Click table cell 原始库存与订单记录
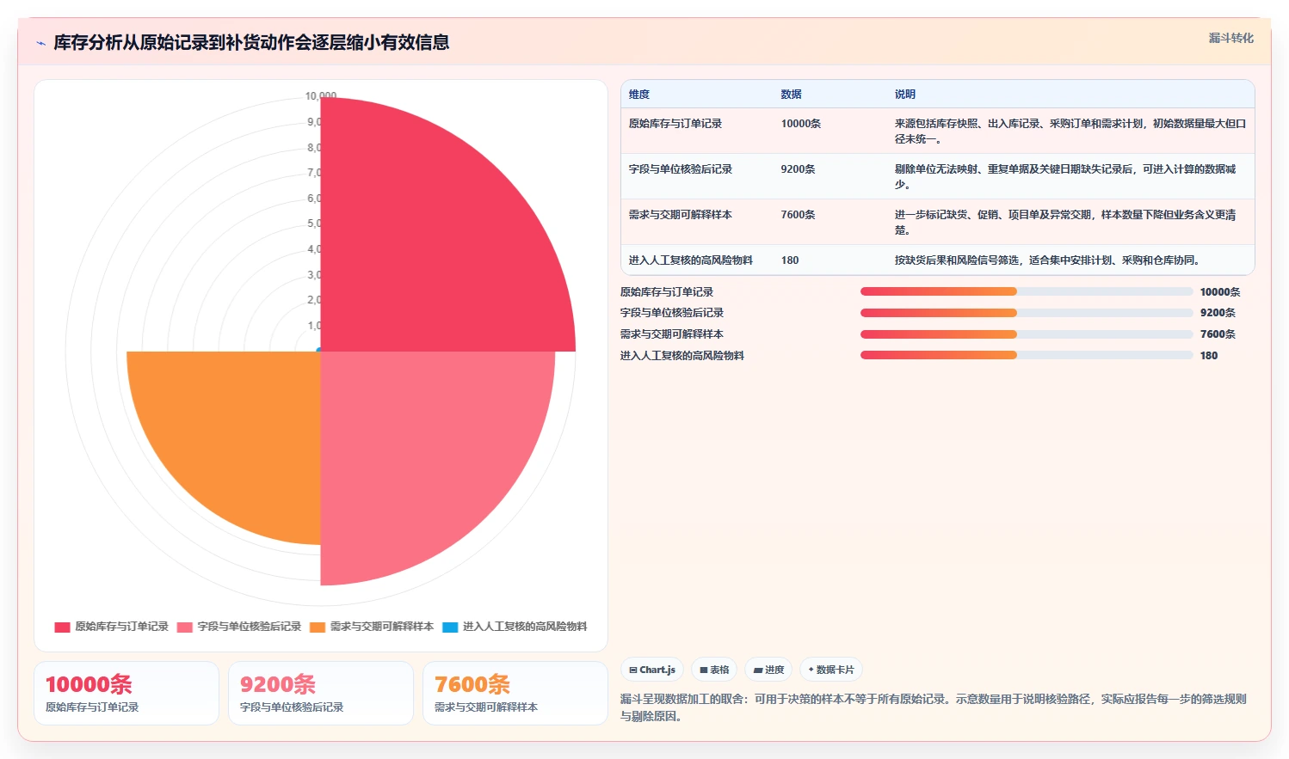 pos(675,124)
